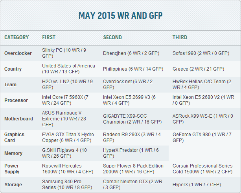This screenshot has height=193, width=241.
Task: Click the FIRST column header
Action: pos(49,37)
